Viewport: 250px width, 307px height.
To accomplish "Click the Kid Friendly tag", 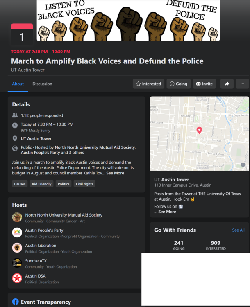I will click(42, 184).
